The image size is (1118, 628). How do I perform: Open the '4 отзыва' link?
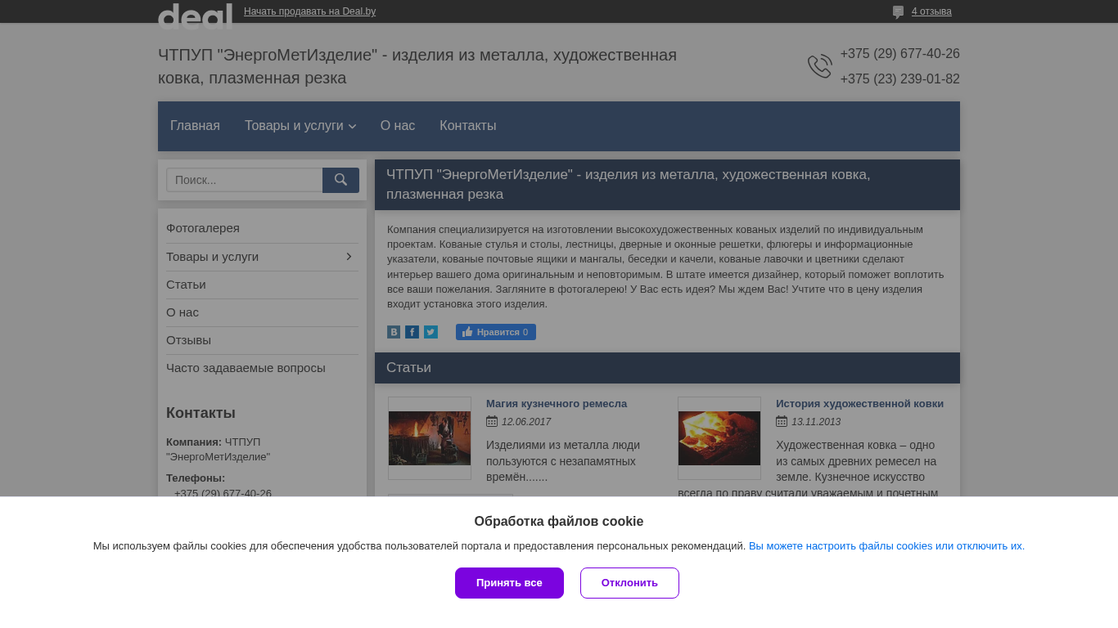click(931, 11)
